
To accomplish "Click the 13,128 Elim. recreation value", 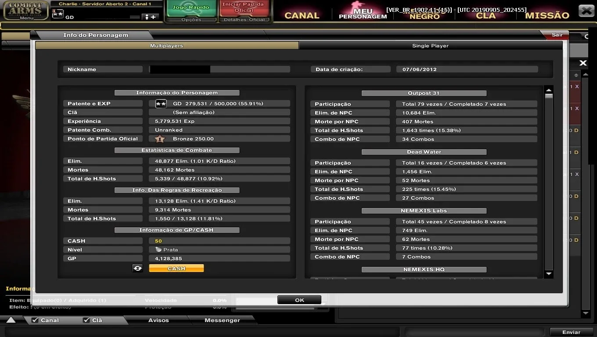I will coord(219,201).
